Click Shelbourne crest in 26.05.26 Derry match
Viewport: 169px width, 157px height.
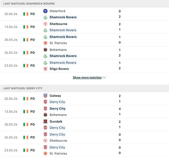45,141
